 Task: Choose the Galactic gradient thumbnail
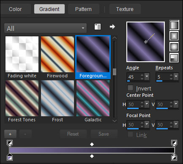click(93, 98)
